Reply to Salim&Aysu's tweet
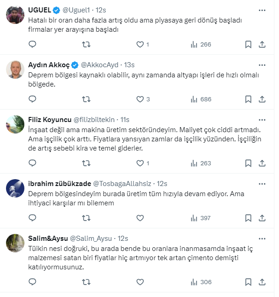This screenshot has height=297, width=279. (32, 282)
